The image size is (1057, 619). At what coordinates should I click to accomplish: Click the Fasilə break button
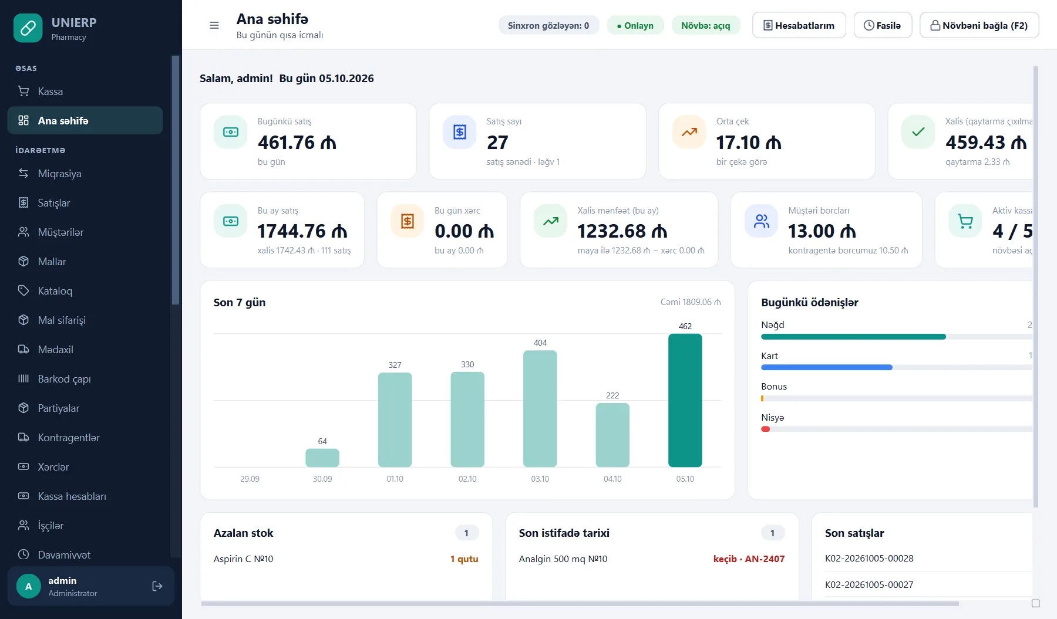click(883, 25)
